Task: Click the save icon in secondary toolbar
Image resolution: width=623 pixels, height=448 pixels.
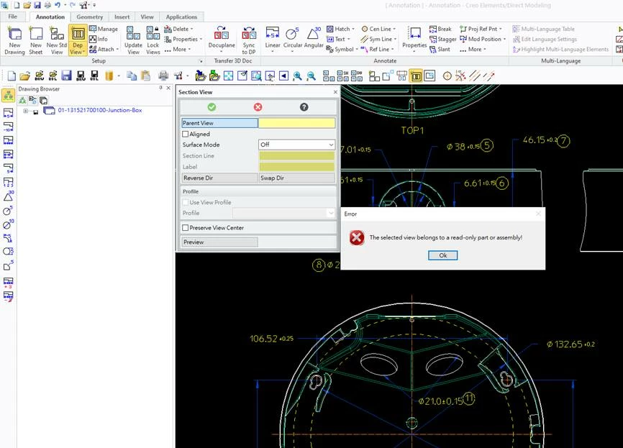Action: coord(66,76)
